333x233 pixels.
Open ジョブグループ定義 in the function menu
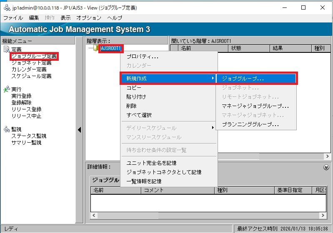coord(34,56)
